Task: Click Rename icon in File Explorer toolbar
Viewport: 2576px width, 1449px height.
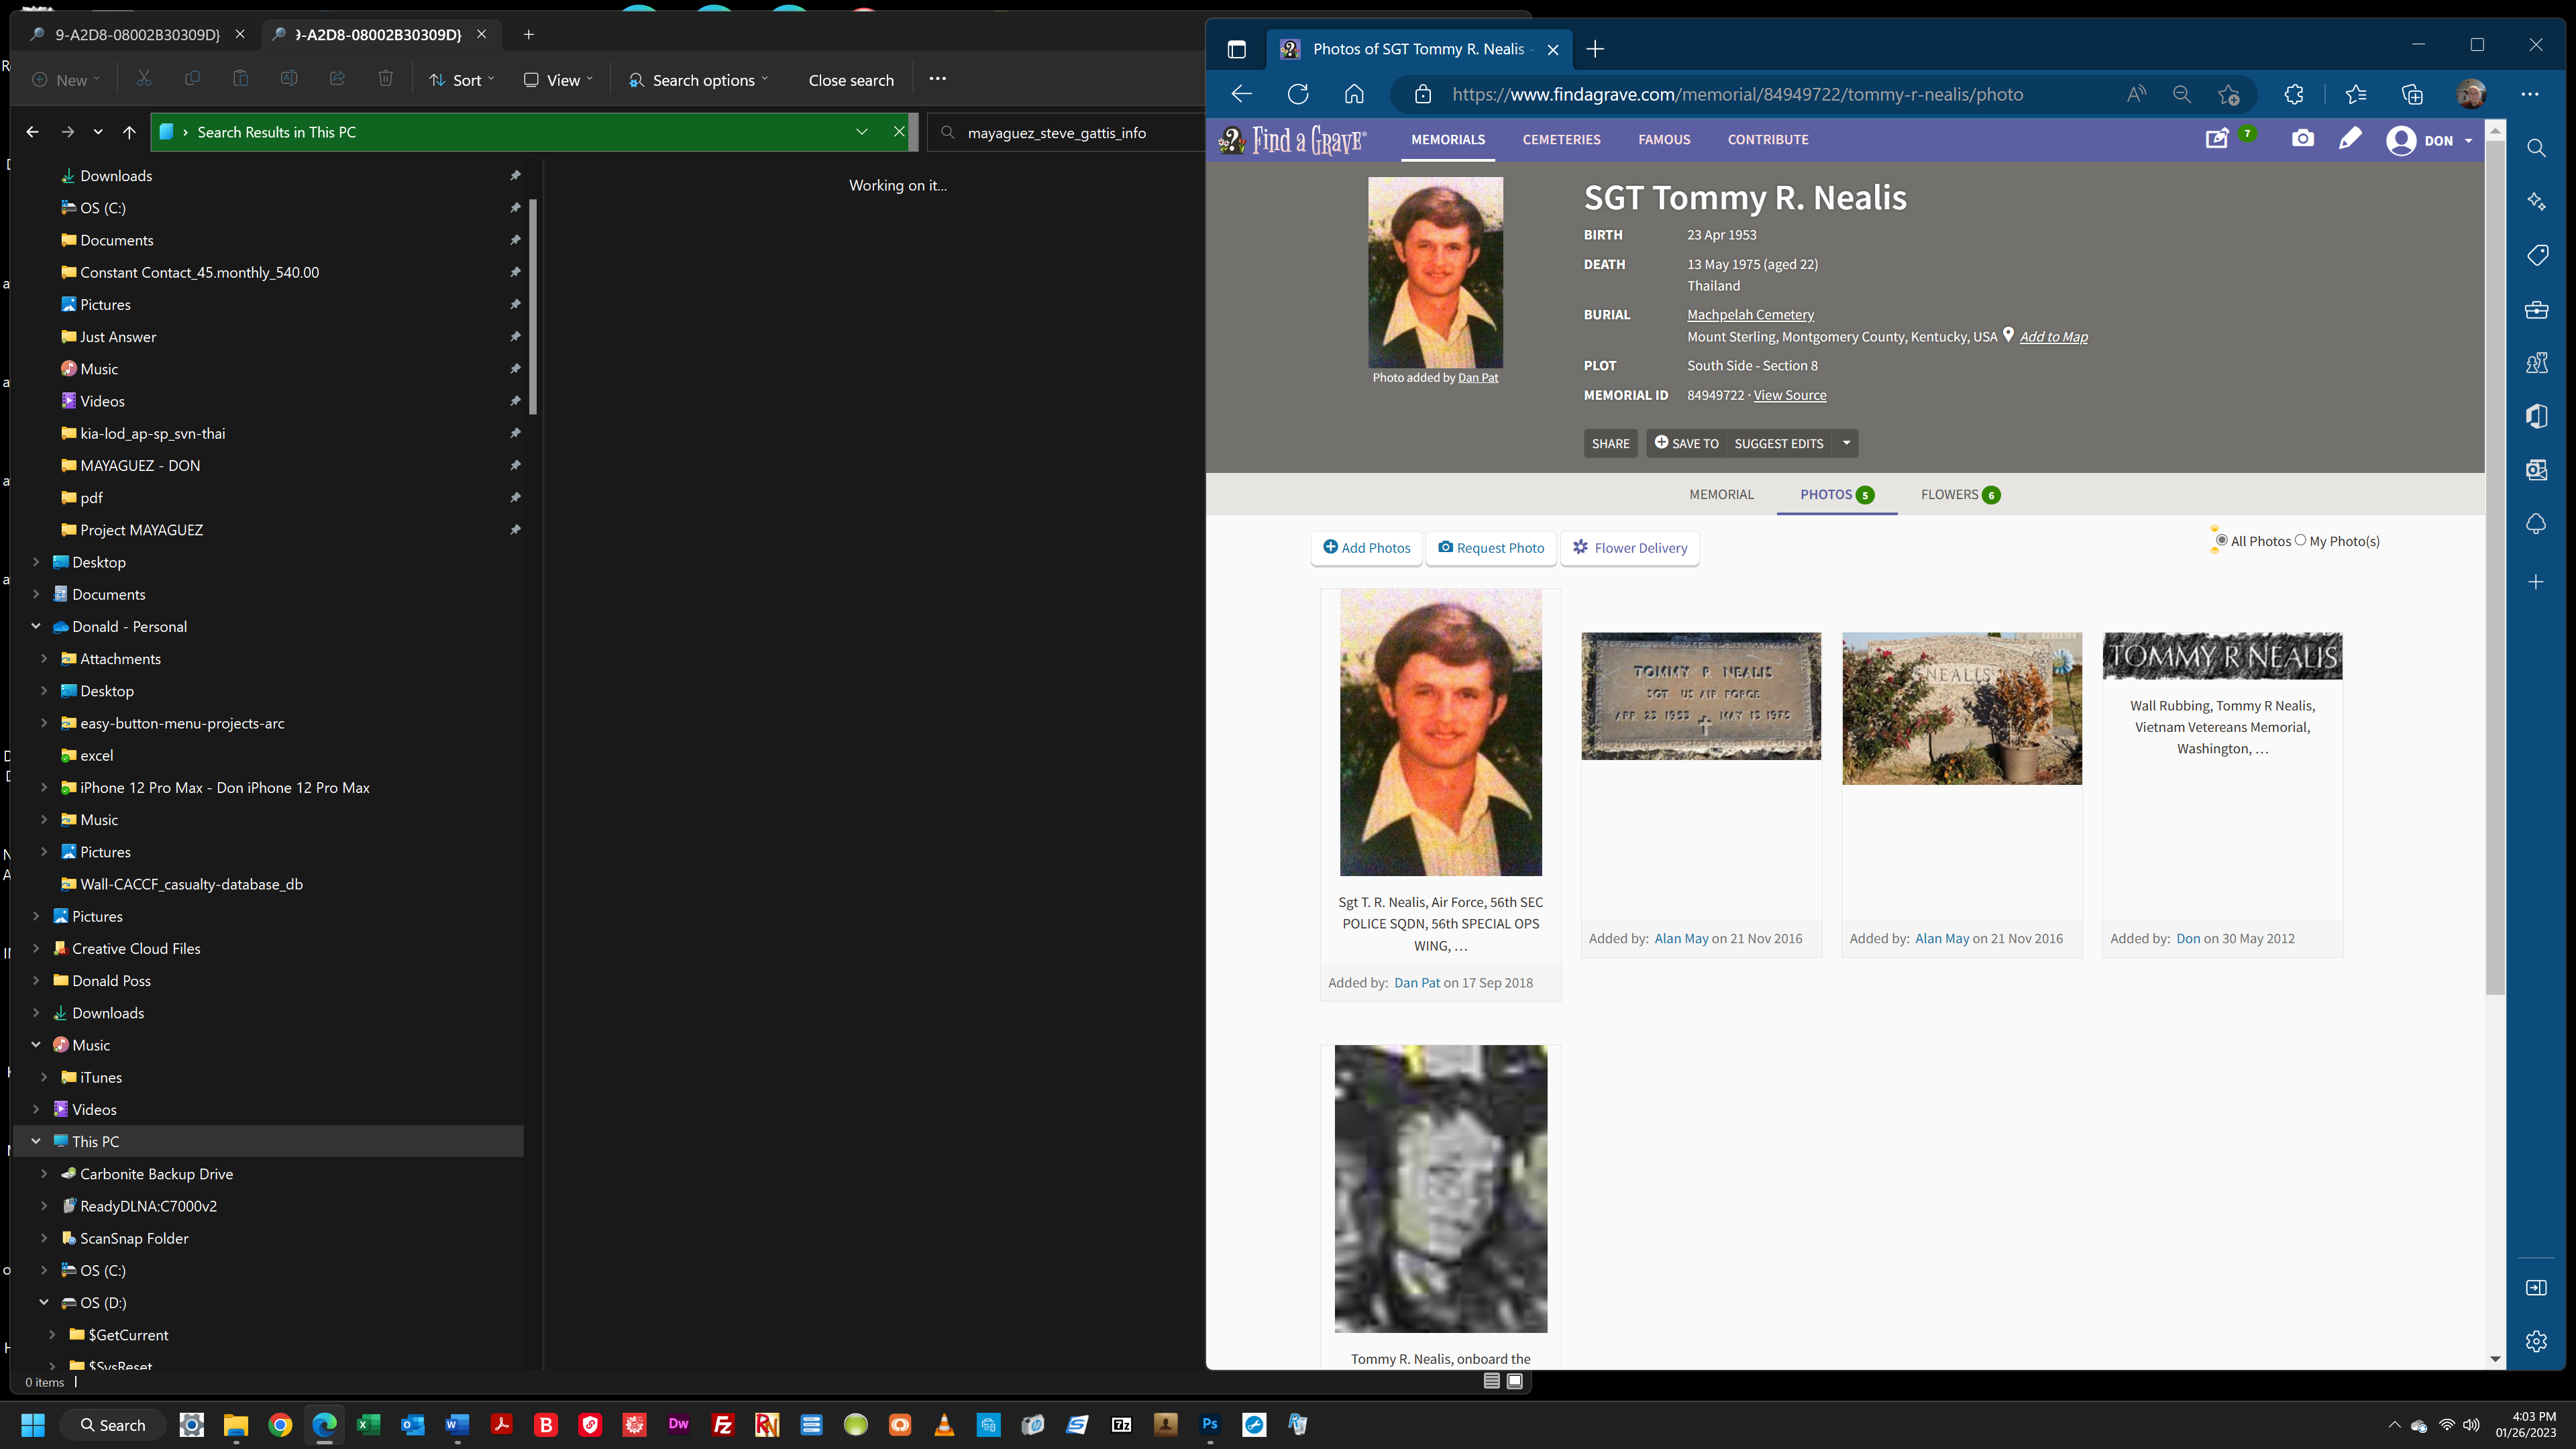Action: [289, 79]
